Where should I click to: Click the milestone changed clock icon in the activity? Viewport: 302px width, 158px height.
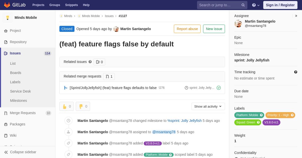(x=68, y=121)
